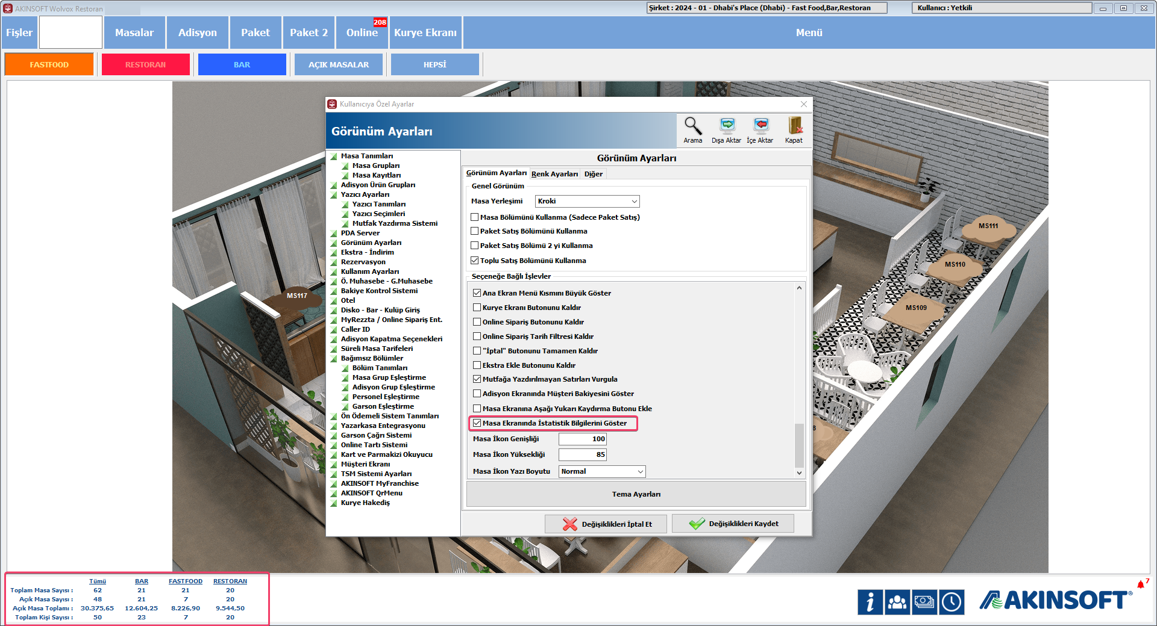
Task: Click the Dışa Aktar export icon
Action: tap(727, 126)
